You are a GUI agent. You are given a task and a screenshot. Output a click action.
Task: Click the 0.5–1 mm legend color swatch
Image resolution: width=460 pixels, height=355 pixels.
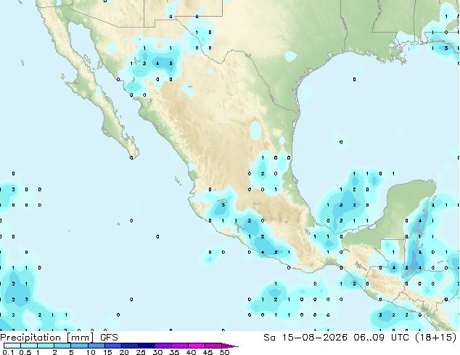pos(29,346)
